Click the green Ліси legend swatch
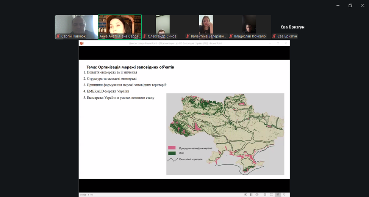369x197 pixels. tap(172, 153)
